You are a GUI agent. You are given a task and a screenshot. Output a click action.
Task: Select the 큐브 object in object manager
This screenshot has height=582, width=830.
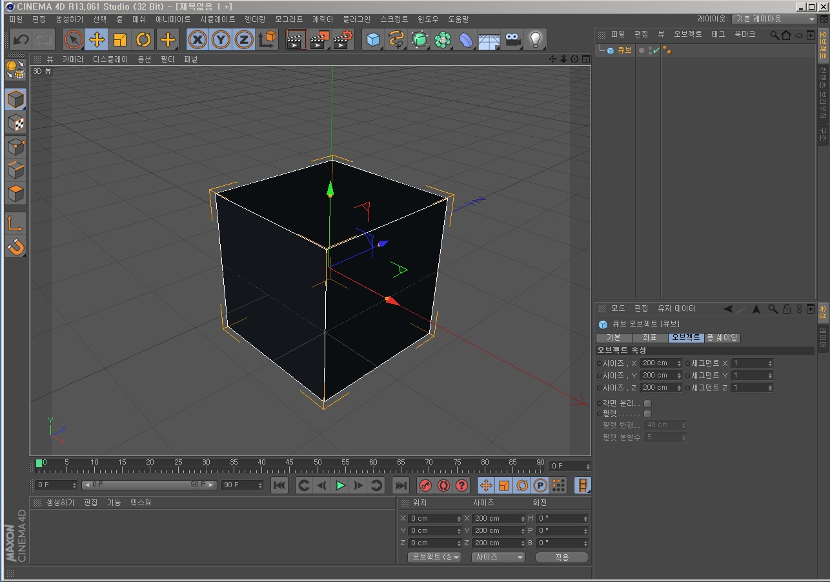(x=625, y=50)
